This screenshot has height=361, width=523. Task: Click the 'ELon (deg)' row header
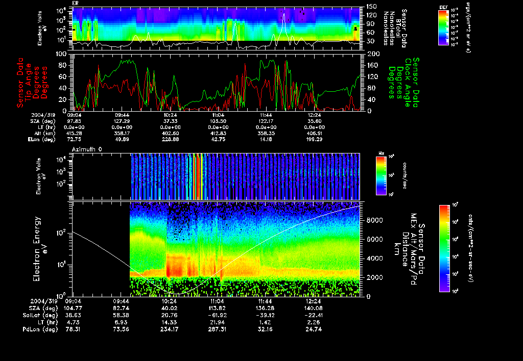point(42,140)
